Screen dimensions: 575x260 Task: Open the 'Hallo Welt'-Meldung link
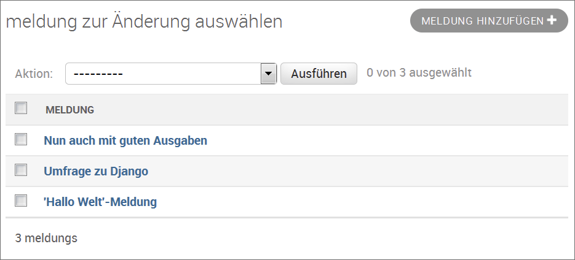pos(100,202)
